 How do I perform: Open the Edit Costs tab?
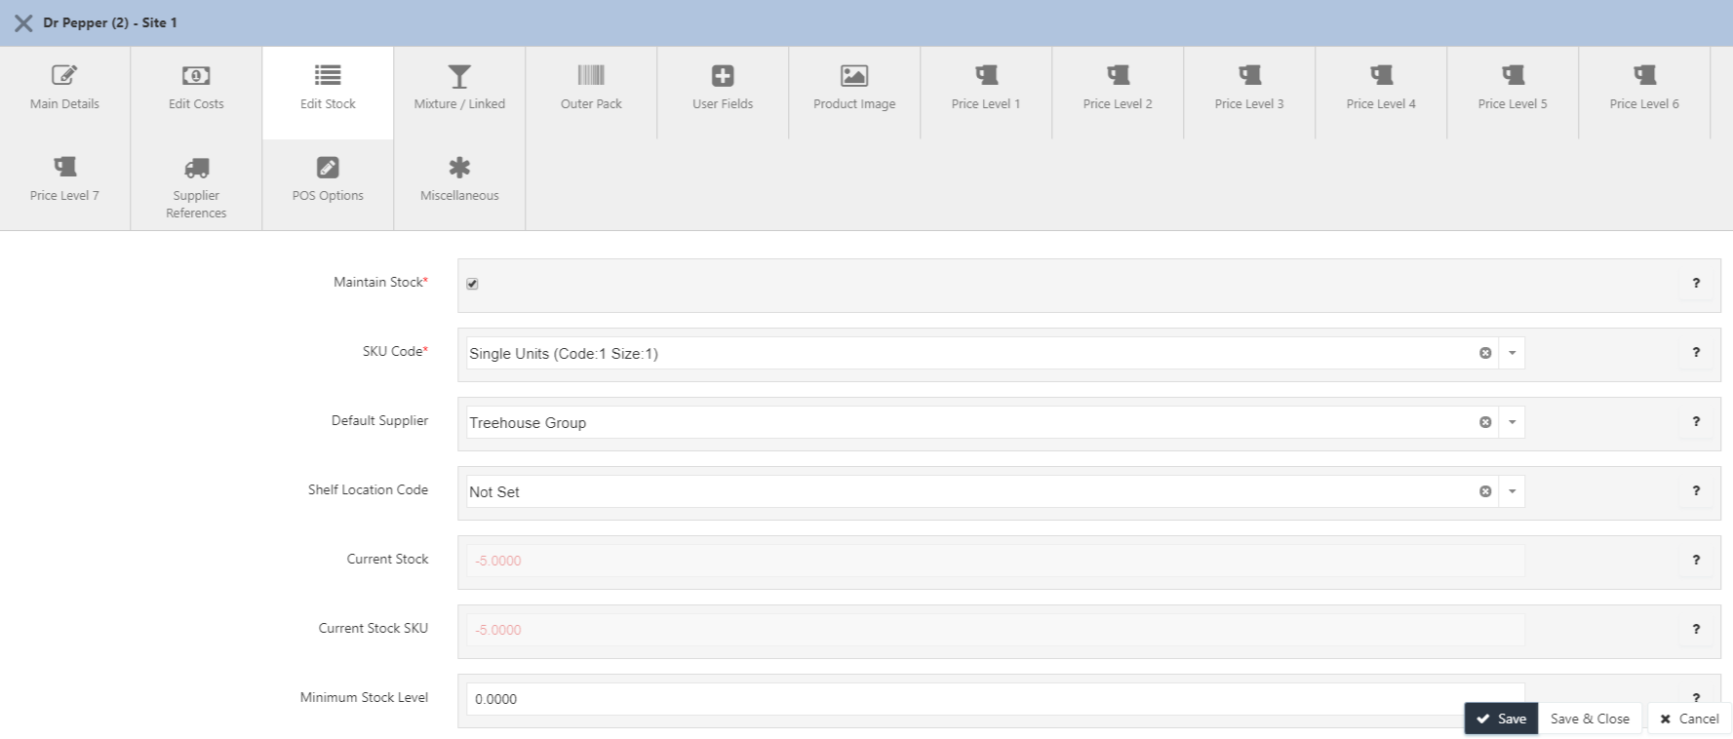click(196, 93)
